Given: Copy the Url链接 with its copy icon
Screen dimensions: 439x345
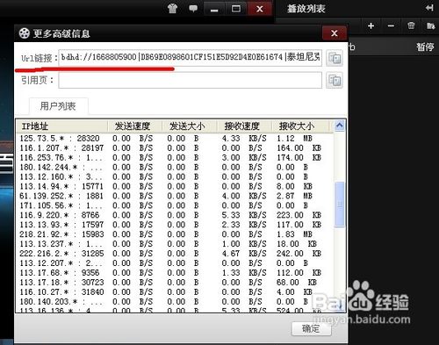Looking at the screenshot, I should (x=335, y=58).
